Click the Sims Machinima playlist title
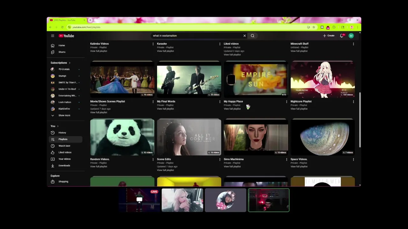This screenshot has height=229, width=408. (x=234, y=159)
